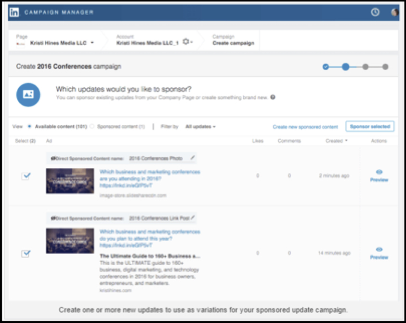Click kristihines.com source text

pos(116,290)
